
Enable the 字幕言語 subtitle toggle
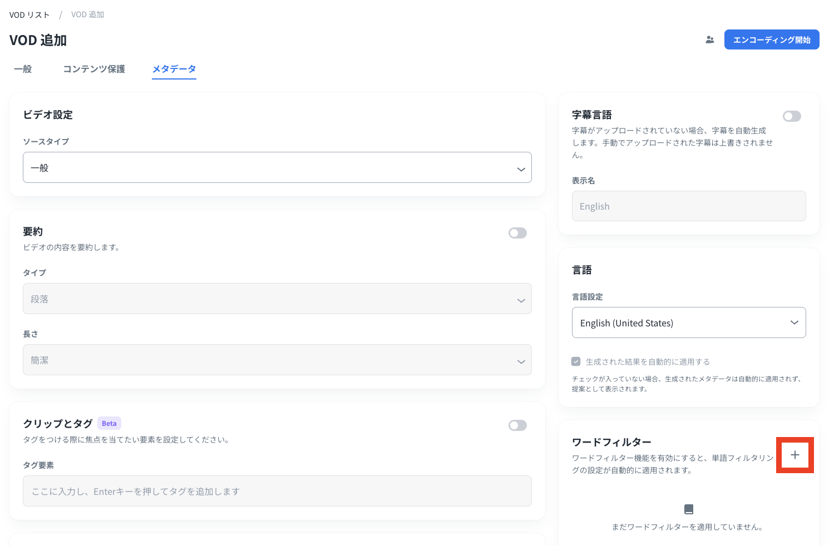pos(791,116)
